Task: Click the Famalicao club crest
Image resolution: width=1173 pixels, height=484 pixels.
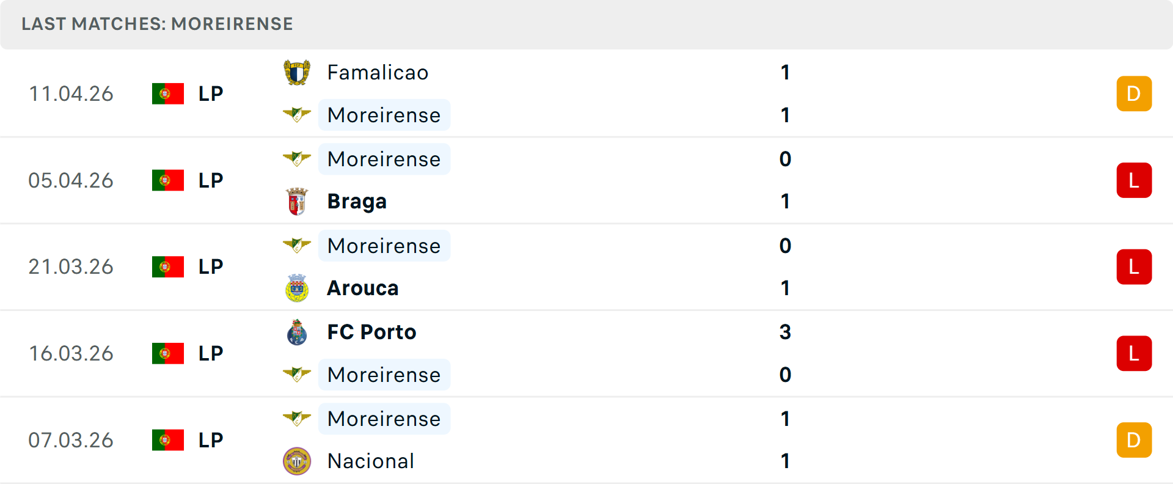Action: (x=298, y=71)
